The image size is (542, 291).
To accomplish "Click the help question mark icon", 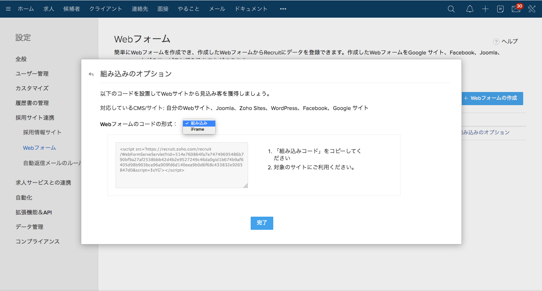I will [496, 42].
